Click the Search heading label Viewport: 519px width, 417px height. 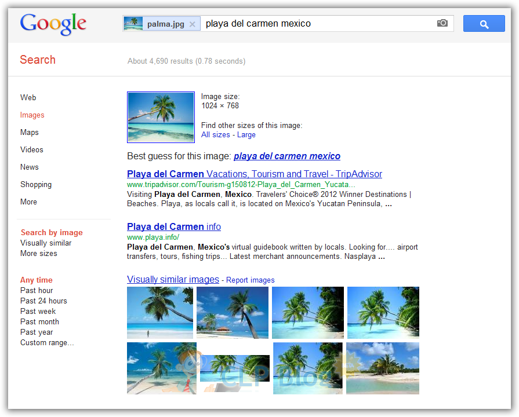tap(38, 60)
